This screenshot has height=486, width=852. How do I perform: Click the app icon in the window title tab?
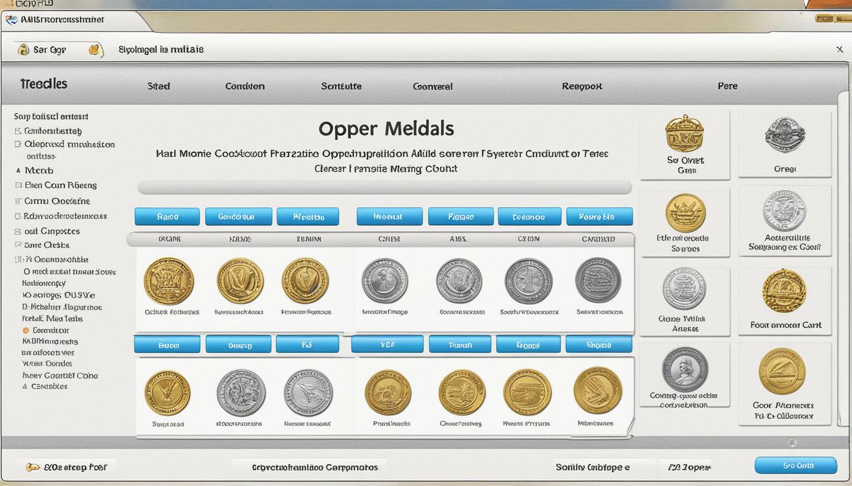[11, 20]
